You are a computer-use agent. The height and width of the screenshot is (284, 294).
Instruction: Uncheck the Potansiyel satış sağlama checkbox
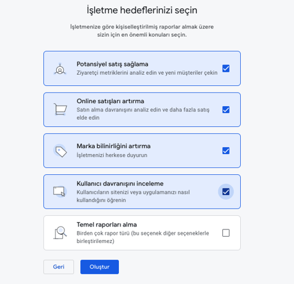[x=226, y=69]
